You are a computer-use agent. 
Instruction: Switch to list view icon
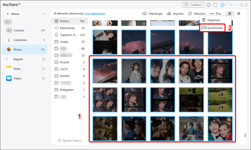tap(238, 14)
